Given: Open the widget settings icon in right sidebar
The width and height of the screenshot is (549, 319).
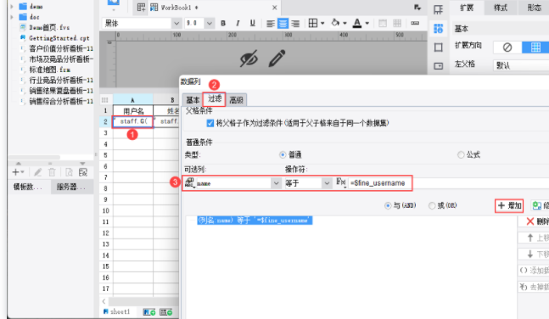Looking at the screenshot, I should pyautogui.click(x=438, y=66).
